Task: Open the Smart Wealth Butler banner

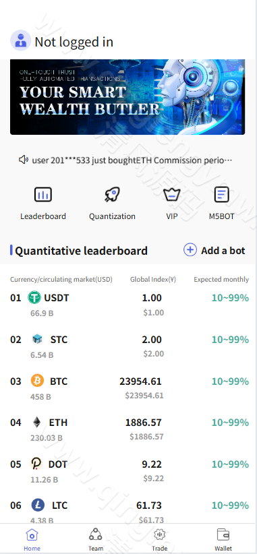Action: tap(127, 97)
